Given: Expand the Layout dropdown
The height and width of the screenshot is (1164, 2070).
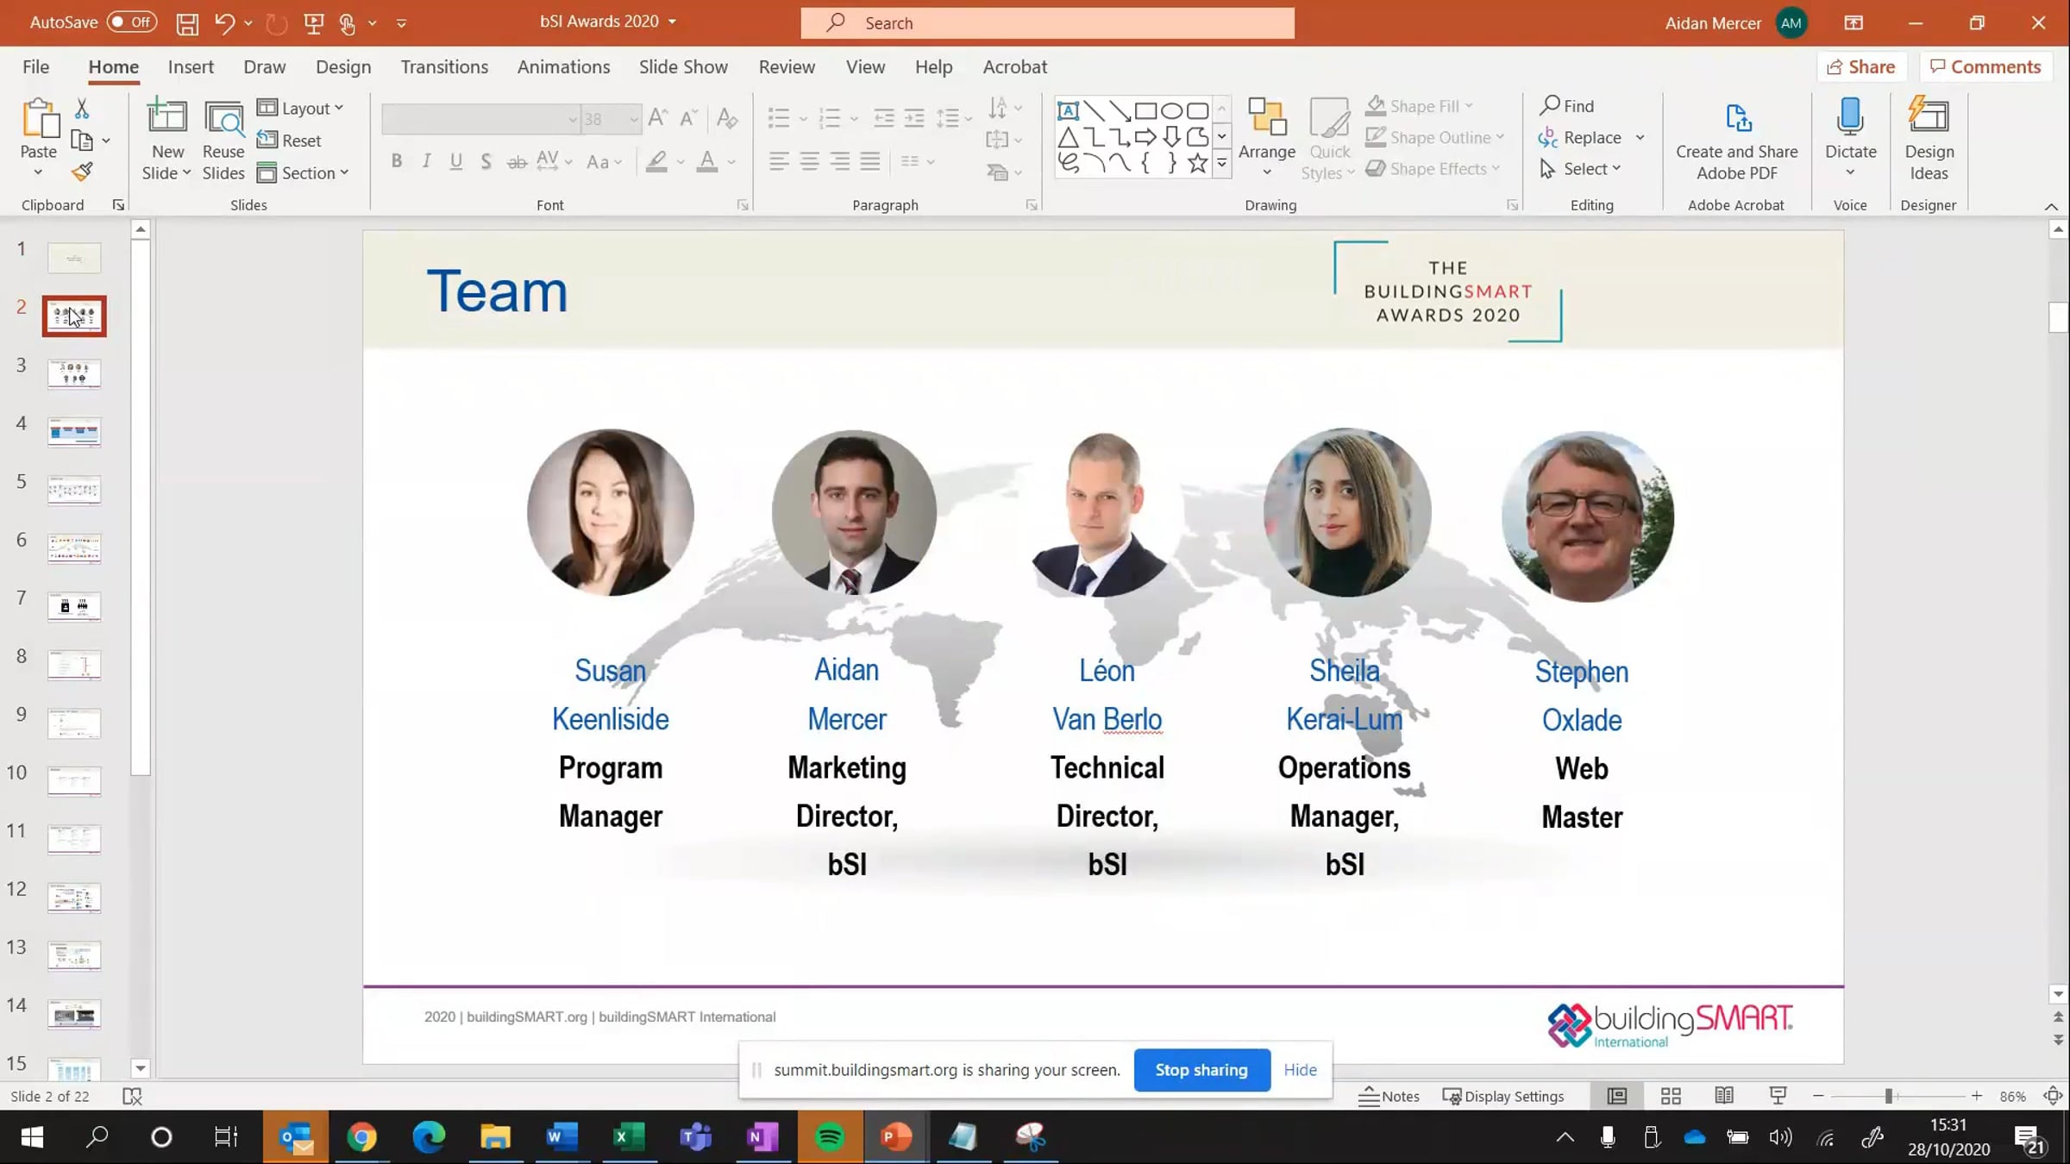Looking at the screenshot, I should [x=301, y=108].
